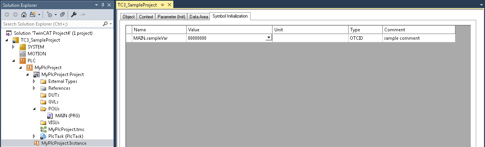Image resolution: width=485 pixels, height=147 pixels.
Task: Click the POUs open folder icon
Action: pyautogui.click(x=43, y=109)
